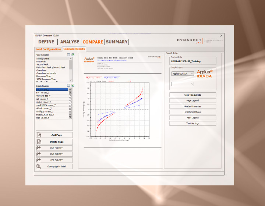Screen dimensions: 265x206
Task: Click the Delete Page trash document icon
Action: pos(39,142)
